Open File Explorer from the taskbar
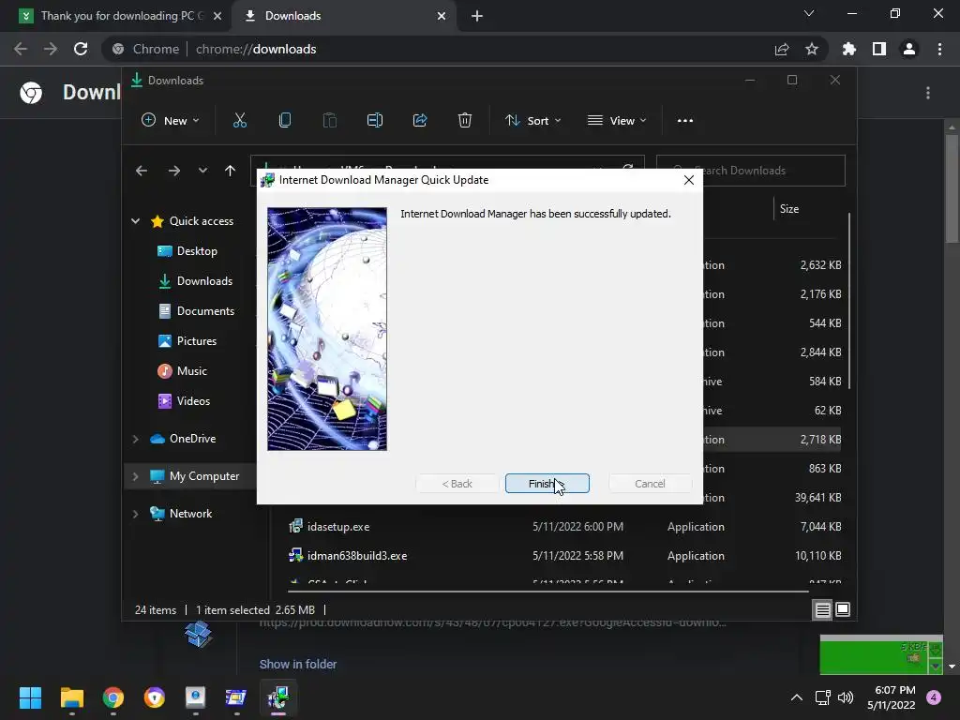Image resolution: width=960 pixels, height=720 pixels. tap(72, 697)
